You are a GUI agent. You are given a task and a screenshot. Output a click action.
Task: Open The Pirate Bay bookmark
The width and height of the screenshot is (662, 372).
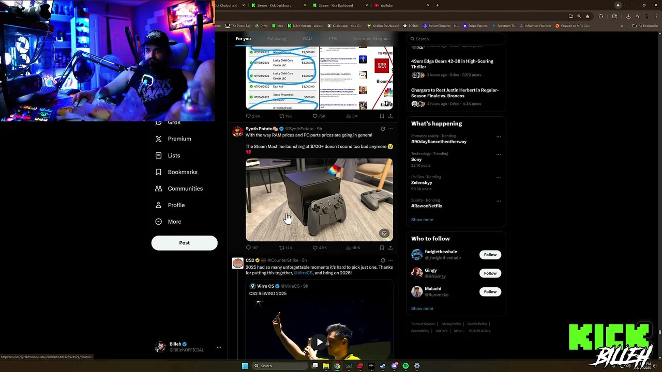click(238, 26)
